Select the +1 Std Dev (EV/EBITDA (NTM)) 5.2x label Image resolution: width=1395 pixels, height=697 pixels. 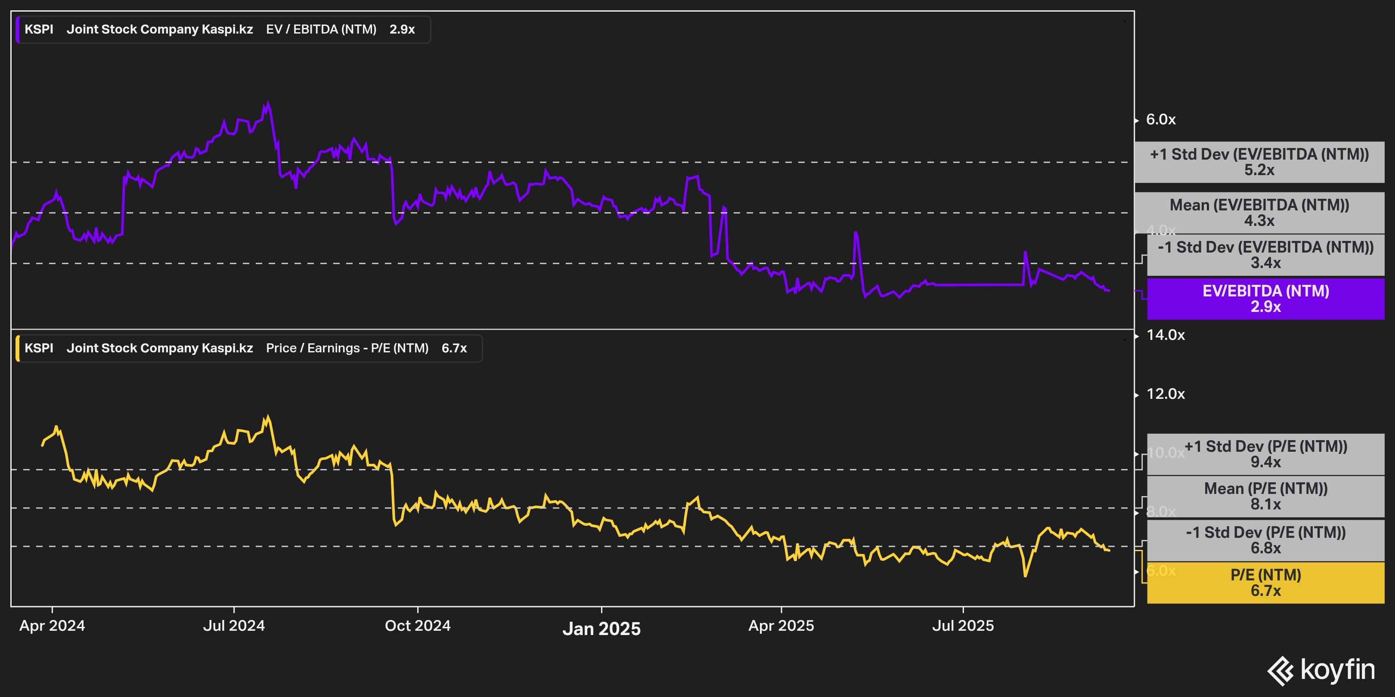1259,162
